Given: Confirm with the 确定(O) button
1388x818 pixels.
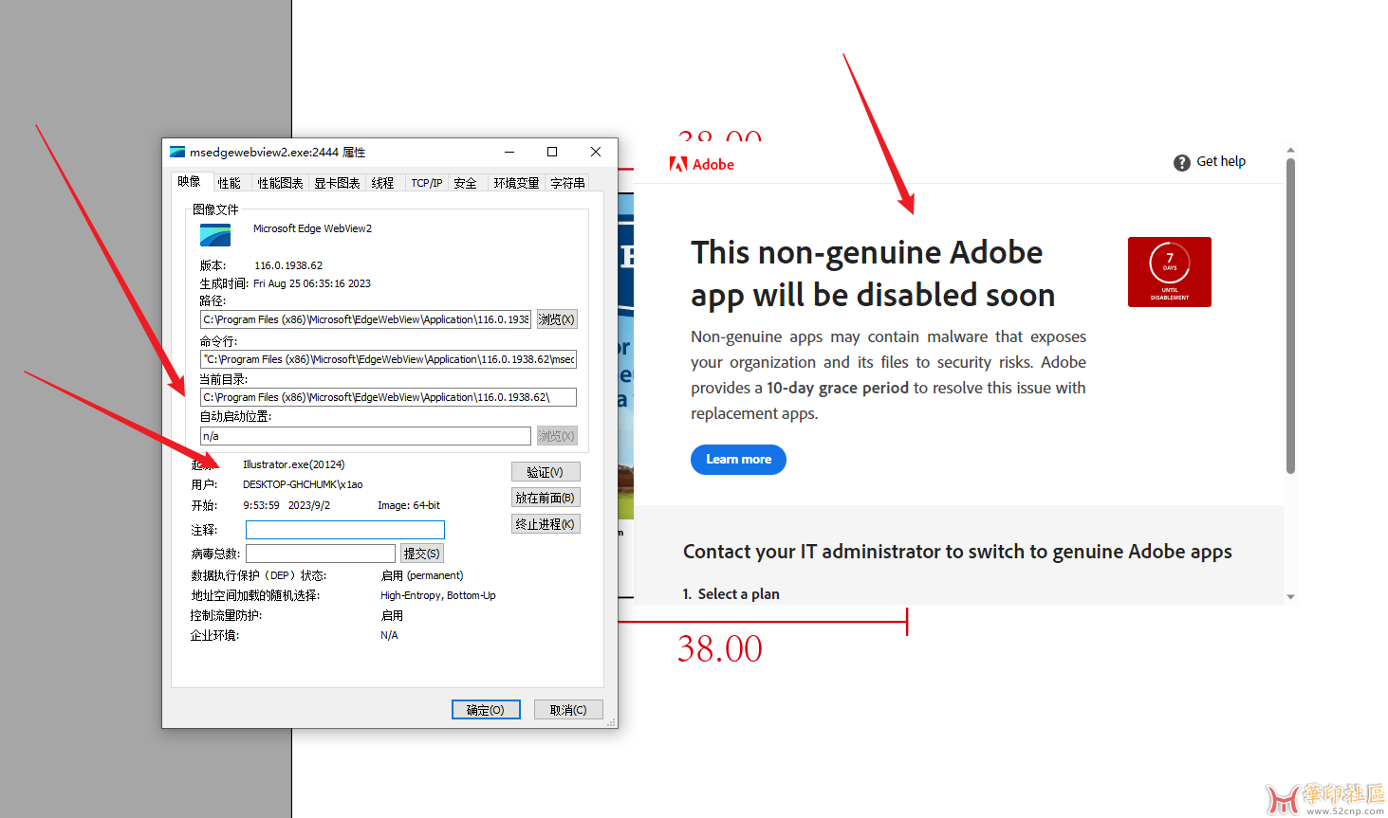Looking at the screenshot, I should (486, 710).
